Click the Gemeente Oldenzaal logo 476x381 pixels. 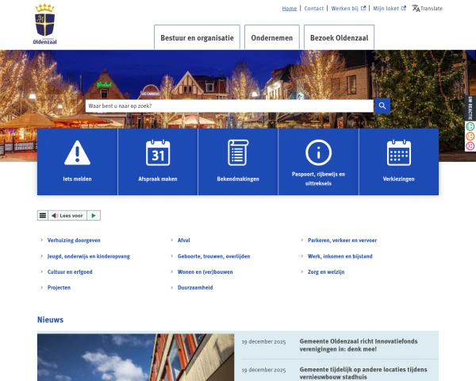[46, 24]
